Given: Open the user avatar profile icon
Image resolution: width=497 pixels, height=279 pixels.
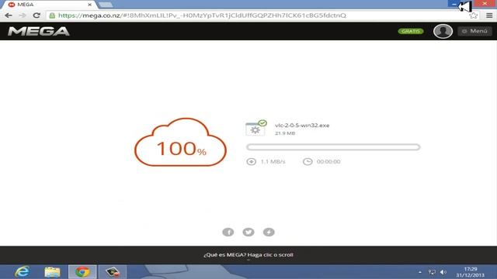Looking at the screenshot, I should pyautogui.click(x=443, y=31).
